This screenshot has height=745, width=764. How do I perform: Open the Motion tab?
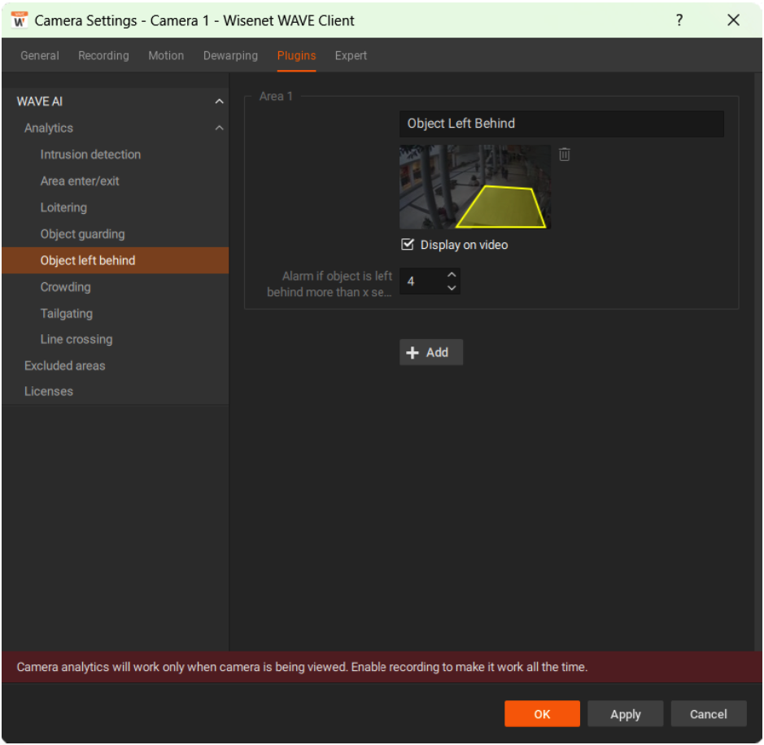[166, 55]
